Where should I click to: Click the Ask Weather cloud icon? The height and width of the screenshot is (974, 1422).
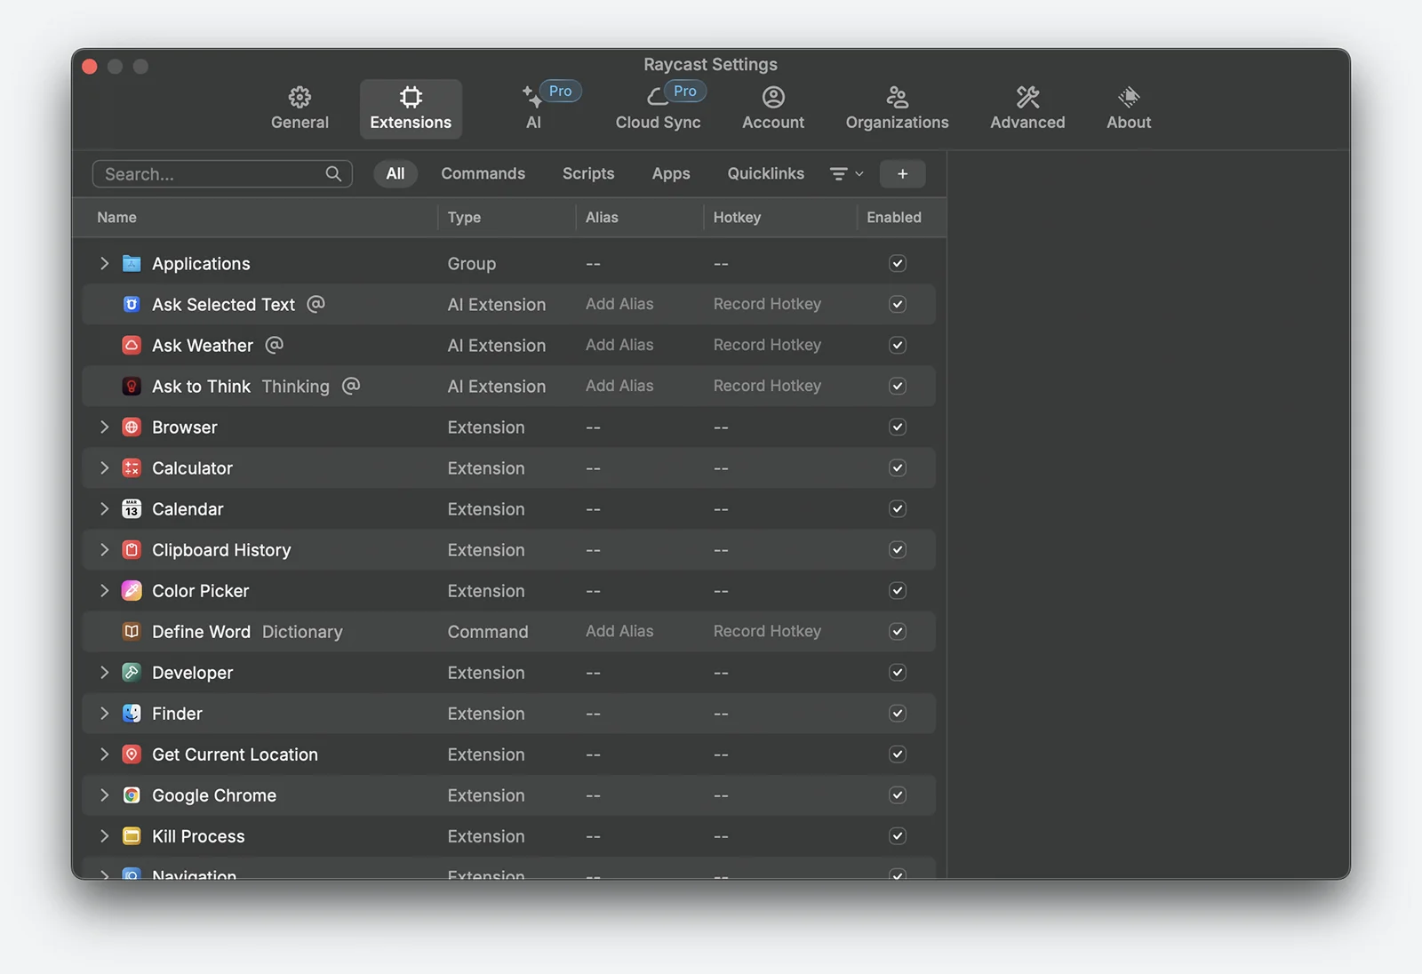pos(132,345)
